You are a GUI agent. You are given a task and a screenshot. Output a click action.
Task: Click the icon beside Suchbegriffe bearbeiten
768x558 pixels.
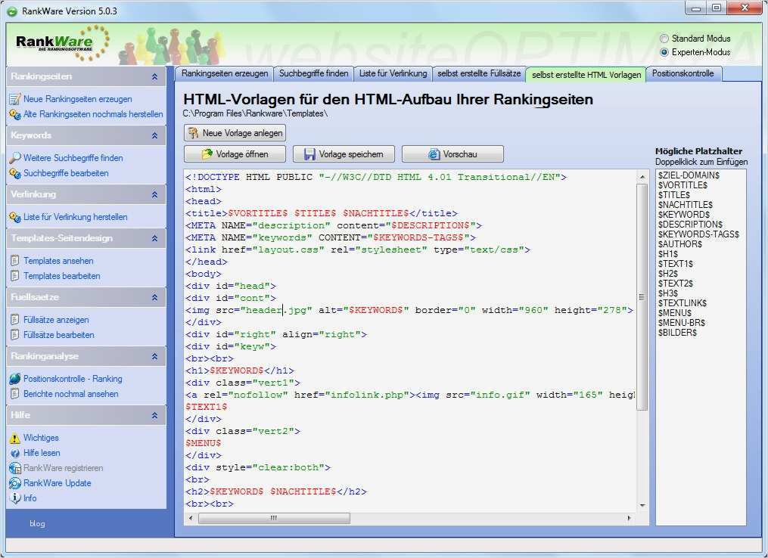(x=14, y=173)
